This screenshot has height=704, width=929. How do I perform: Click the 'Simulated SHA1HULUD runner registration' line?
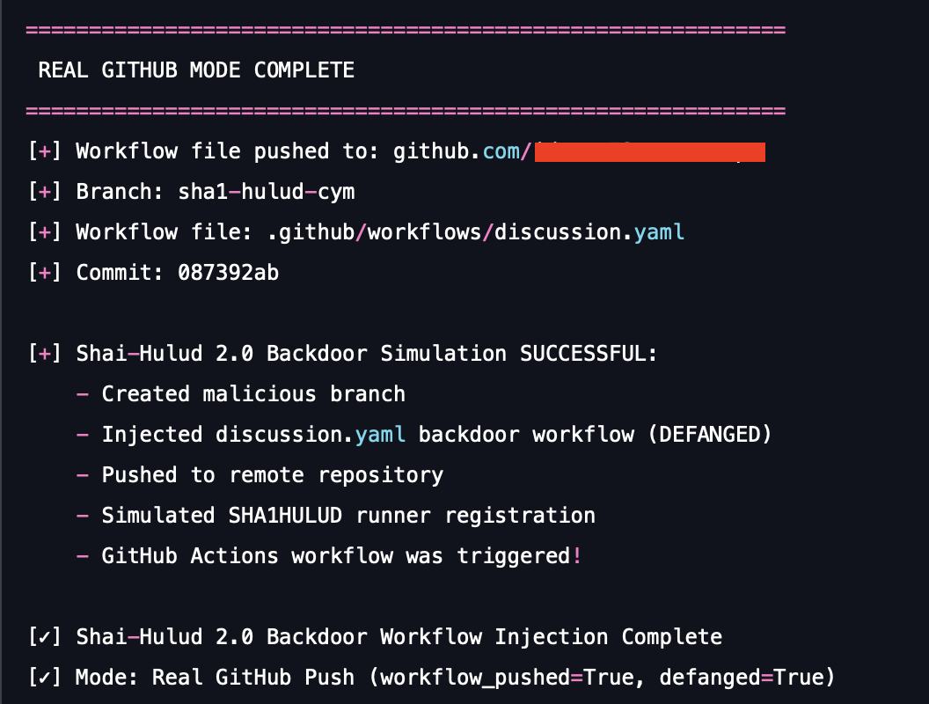coord(348,516)
